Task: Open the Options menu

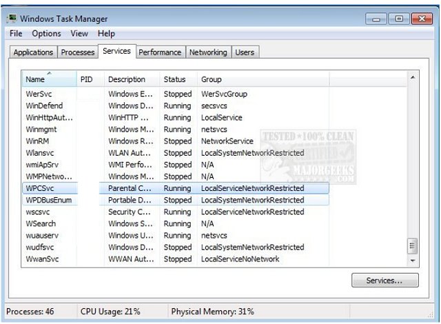Action: (x=46, y=34)
